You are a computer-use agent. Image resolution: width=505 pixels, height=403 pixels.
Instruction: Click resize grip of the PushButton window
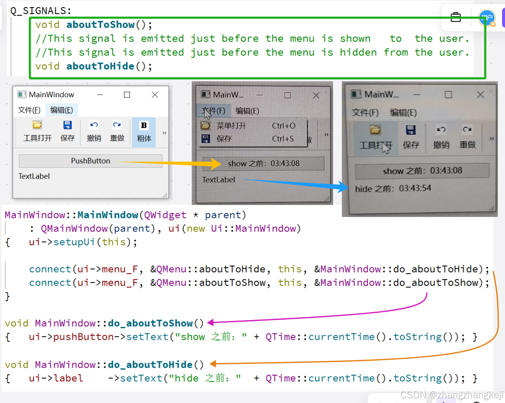(x=164, y=195)
